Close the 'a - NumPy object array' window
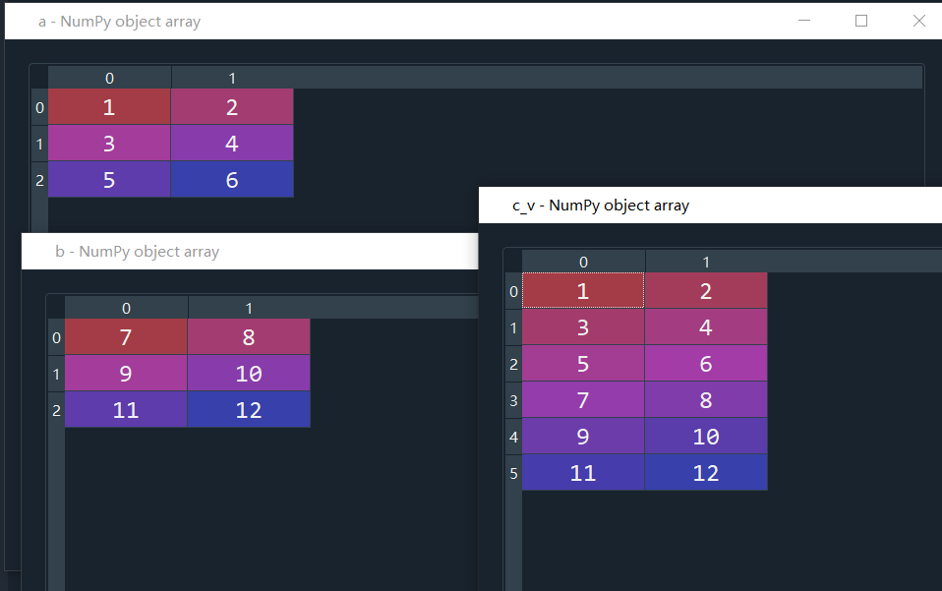This screenshot has height=591, width=942. point(918,21)
